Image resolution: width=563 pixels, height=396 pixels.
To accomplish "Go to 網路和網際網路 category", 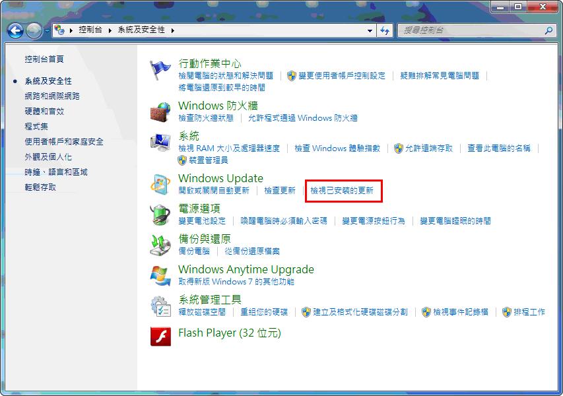I will (52, 96).
